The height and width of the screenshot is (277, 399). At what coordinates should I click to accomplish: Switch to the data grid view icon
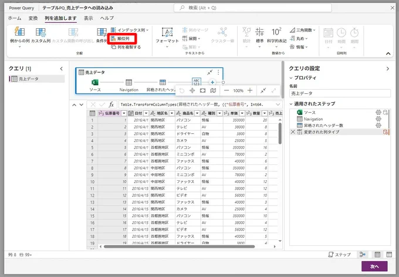[377, 255]
